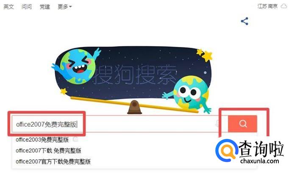Click the 查询啦 magnifier logo icon
The image size is (289, 174).
pyautogui.click(x=227, y=150)
